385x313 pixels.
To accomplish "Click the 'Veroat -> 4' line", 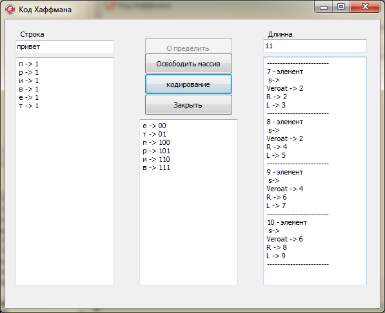I will (285, 189).
